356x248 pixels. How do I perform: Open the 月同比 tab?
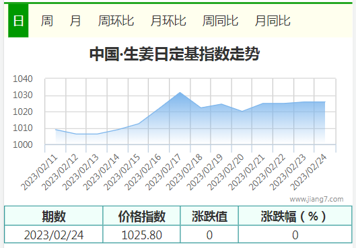point(273,21)
